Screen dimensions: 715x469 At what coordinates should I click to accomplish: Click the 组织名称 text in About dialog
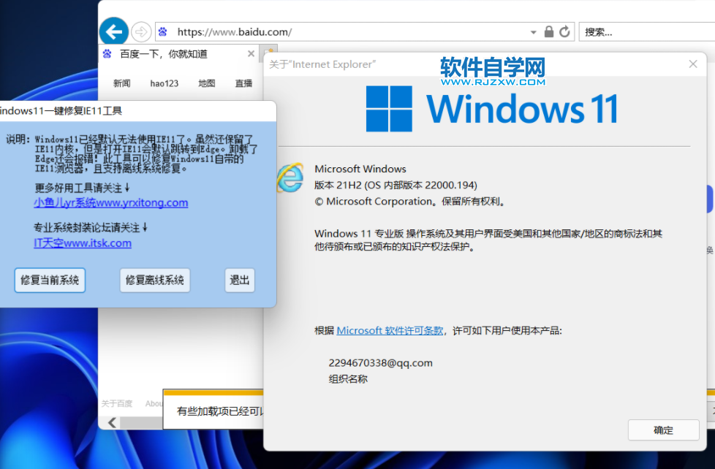pos(348,379)
